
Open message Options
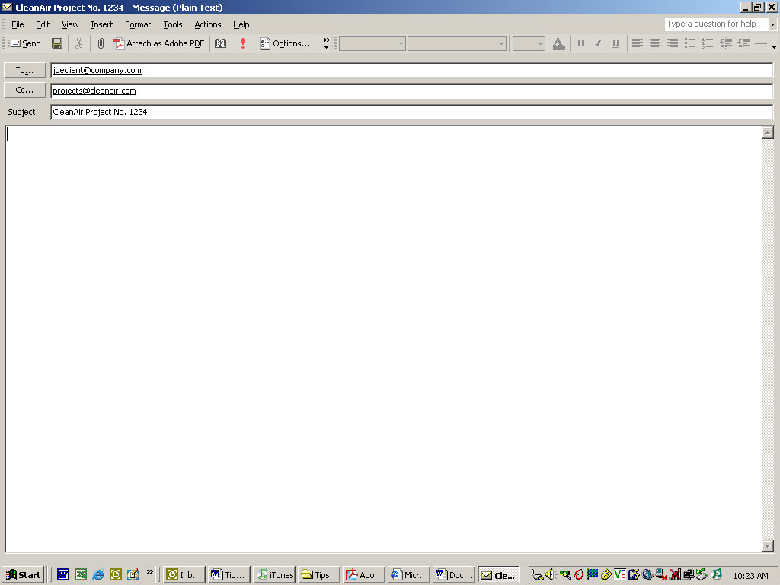click(285, 43)
